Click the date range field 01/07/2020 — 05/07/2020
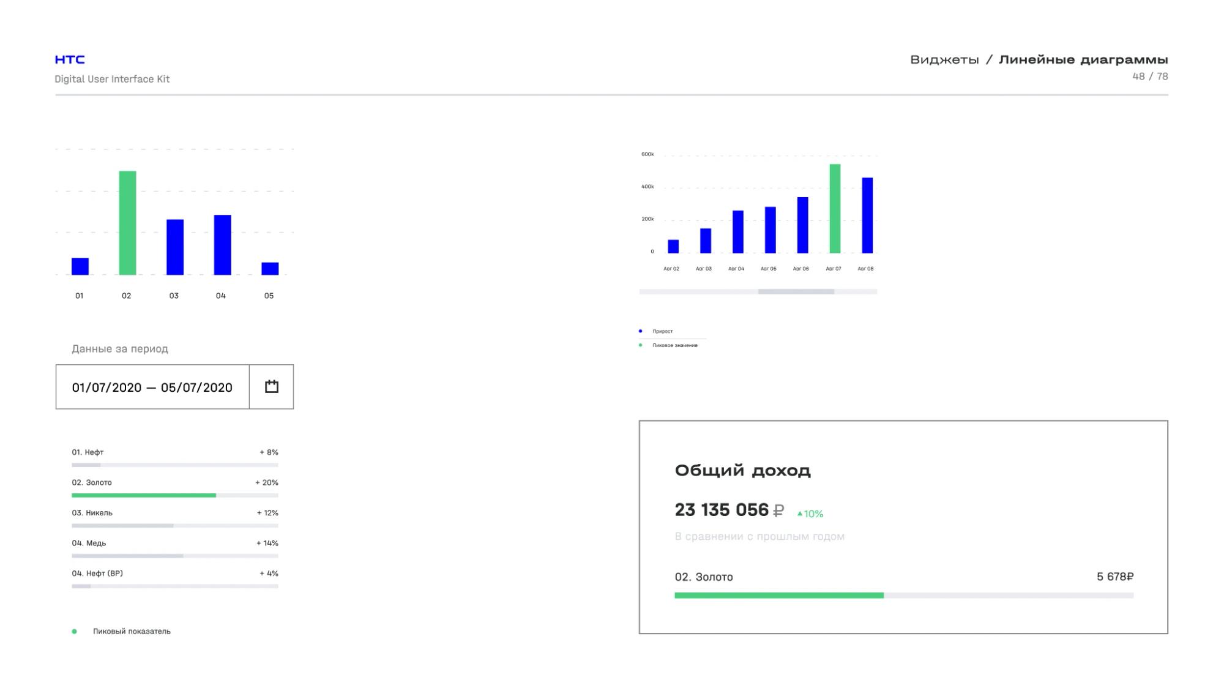The width and height of the screenshot is (1224, 688). point(152,387)
